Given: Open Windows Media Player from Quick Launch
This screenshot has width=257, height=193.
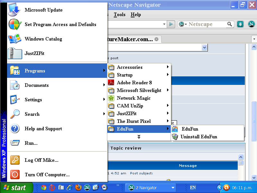Looking at the screenshot, I should 104,188.
